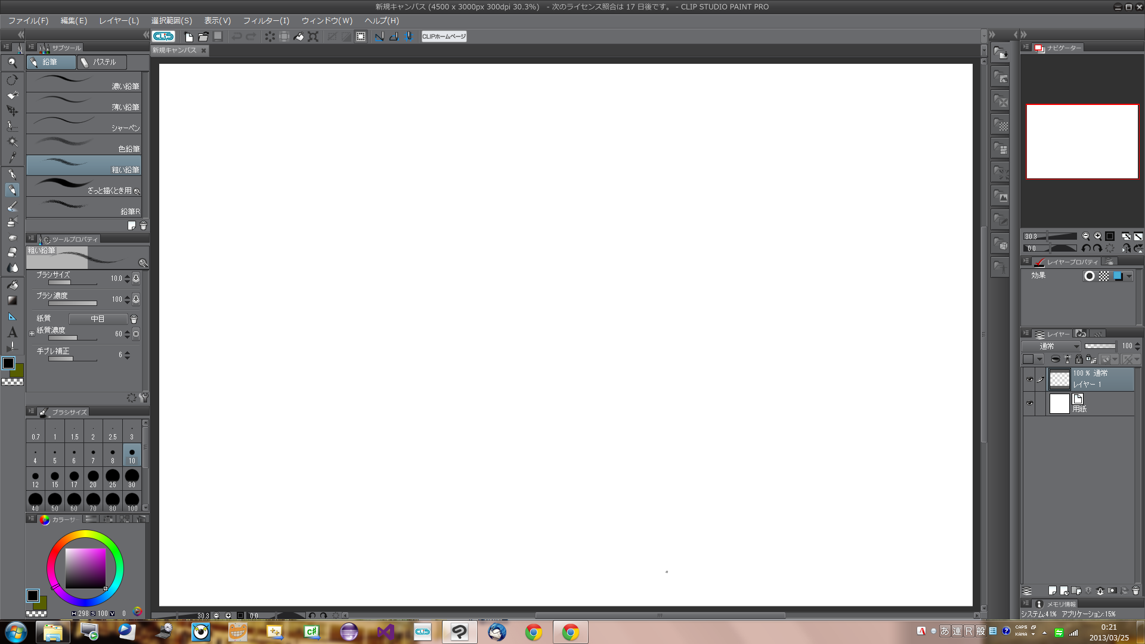This screenshot has height=644, width=1145.
Task: Select the magnifier zoom tool
Action: pos(12,63)
